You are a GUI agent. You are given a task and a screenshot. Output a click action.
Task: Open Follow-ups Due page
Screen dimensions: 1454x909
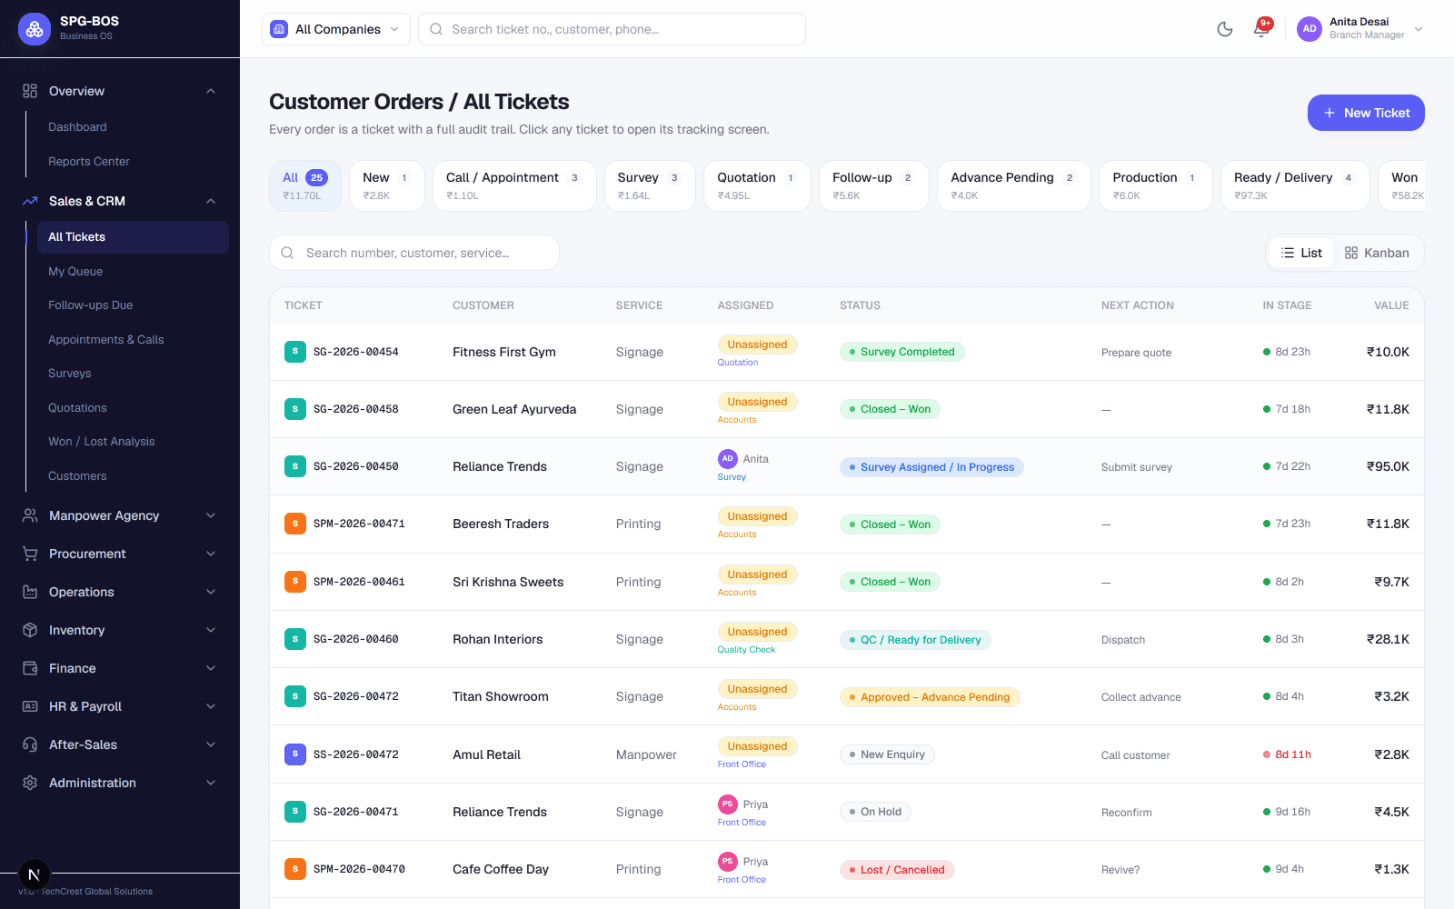[x=91, y=305]
